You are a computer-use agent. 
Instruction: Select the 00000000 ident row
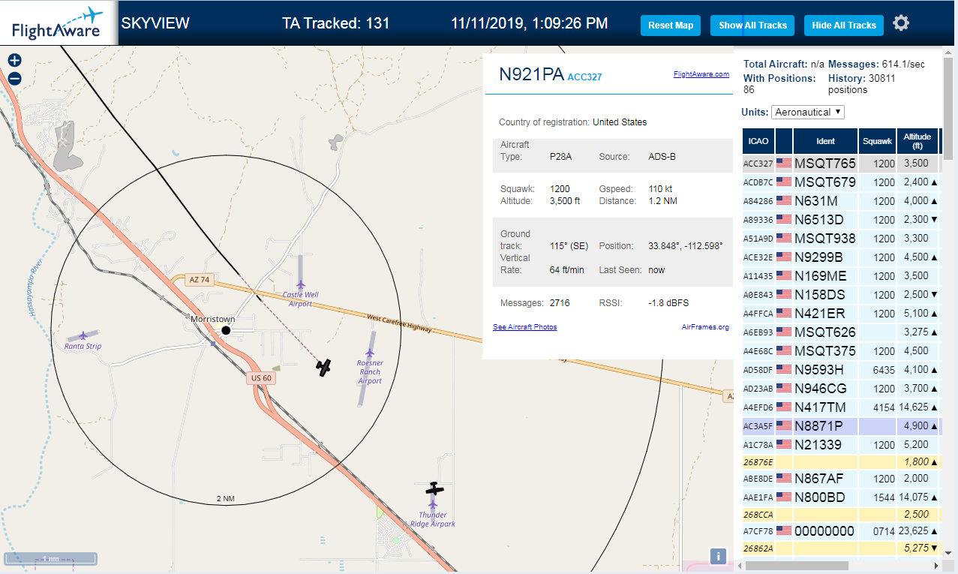(840, 531)
